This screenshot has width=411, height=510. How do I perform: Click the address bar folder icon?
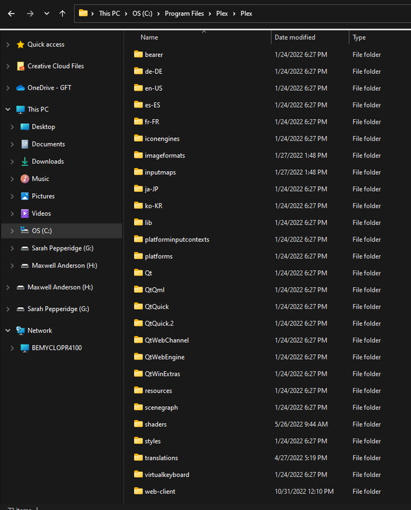pos(83,14)
